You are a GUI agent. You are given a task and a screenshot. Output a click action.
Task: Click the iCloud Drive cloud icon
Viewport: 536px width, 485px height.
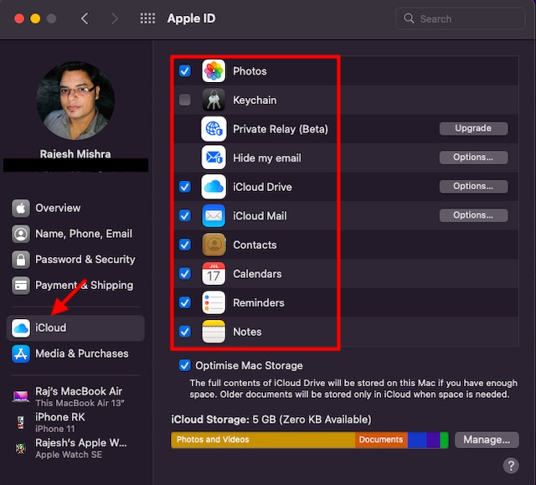pos(214,187)
